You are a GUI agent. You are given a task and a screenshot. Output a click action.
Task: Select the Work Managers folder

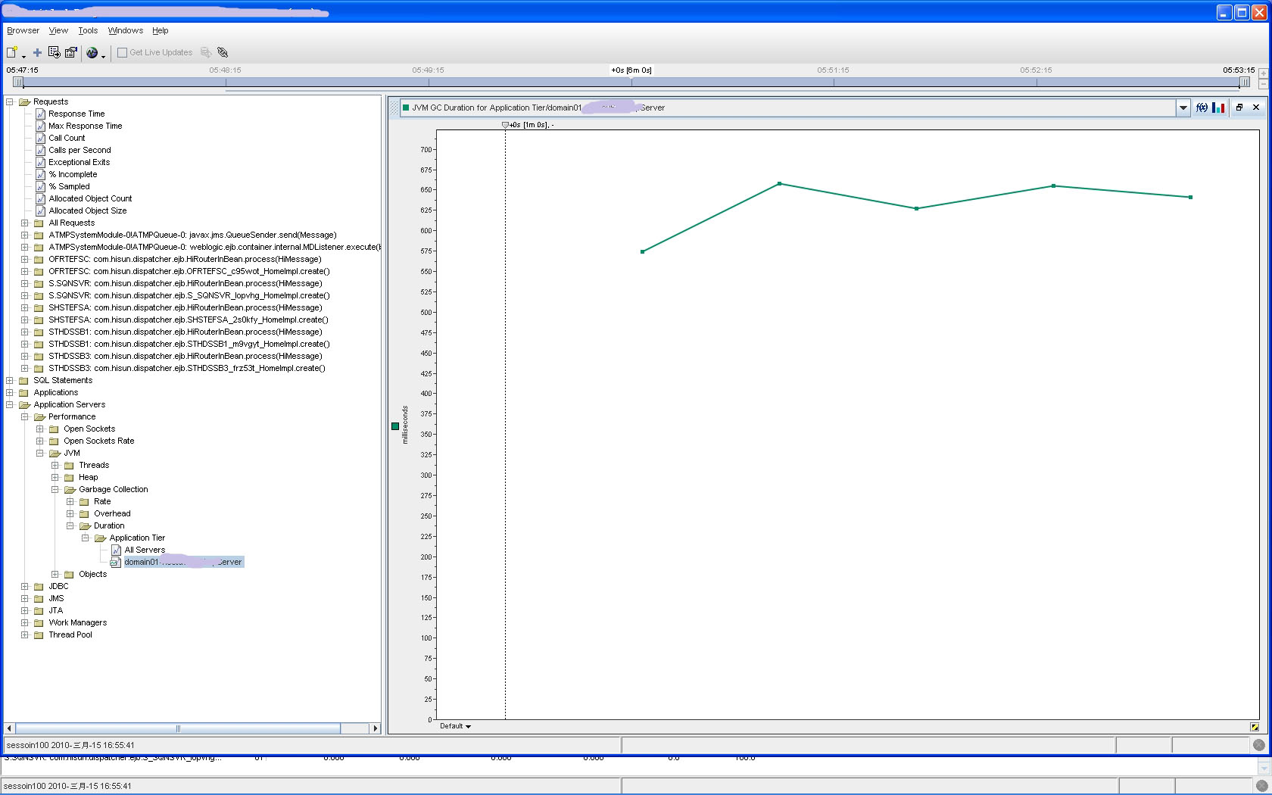[x=77, y=622]
